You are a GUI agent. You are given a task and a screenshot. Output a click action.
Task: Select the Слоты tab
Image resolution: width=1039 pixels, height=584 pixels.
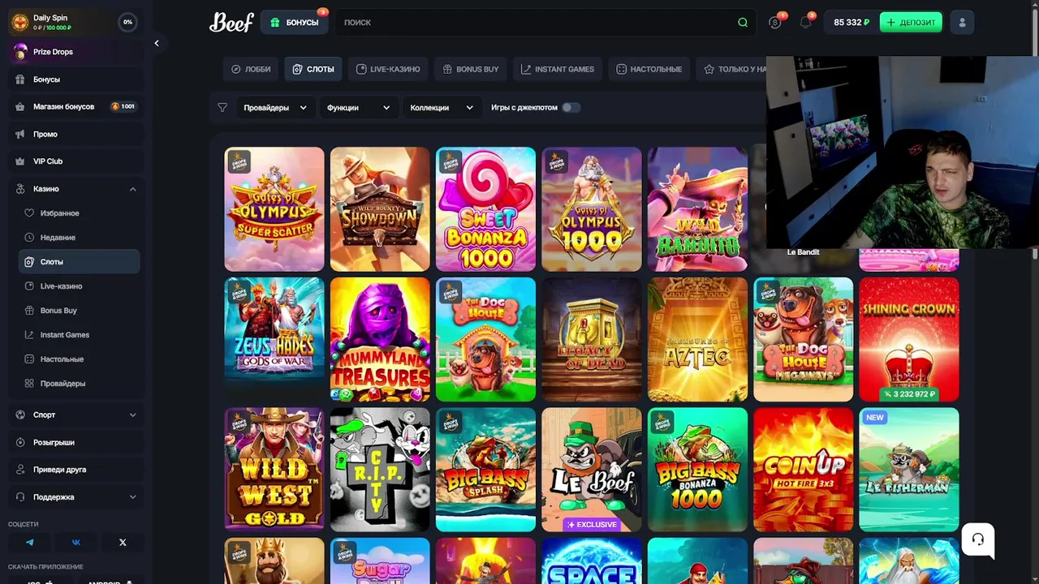[x=313, y=69]
